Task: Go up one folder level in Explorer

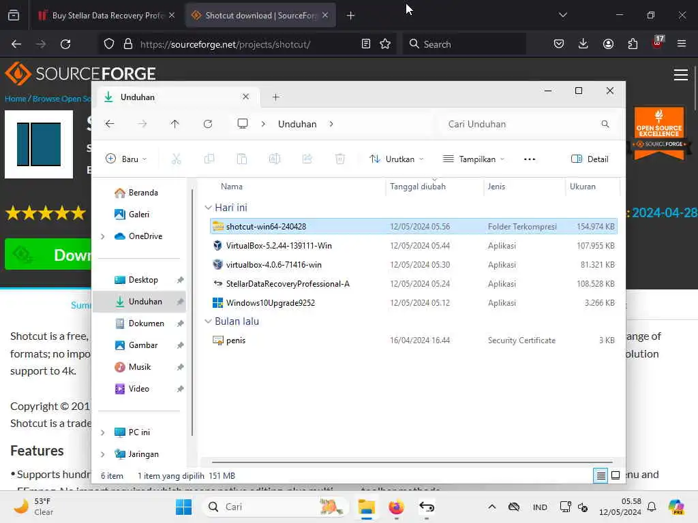Action: pos(175,124)
